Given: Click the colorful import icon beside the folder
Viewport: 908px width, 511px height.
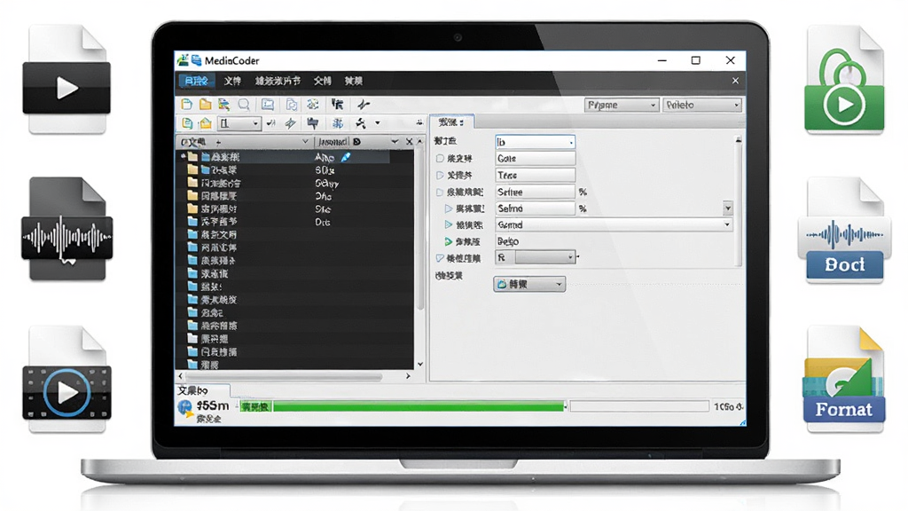Looking at the screenshot, I should click(223, 105).
